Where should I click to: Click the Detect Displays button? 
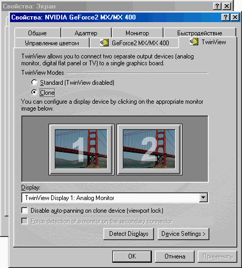coord(129,234)
